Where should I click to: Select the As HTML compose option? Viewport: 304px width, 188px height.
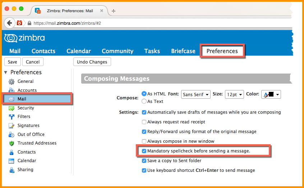click(144, 94)
